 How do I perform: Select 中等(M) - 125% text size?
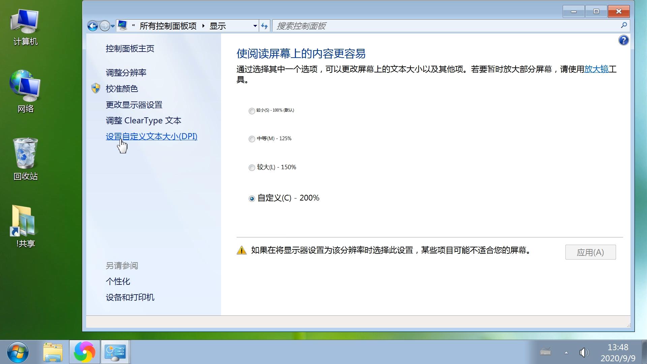click(x=251, y=139)
